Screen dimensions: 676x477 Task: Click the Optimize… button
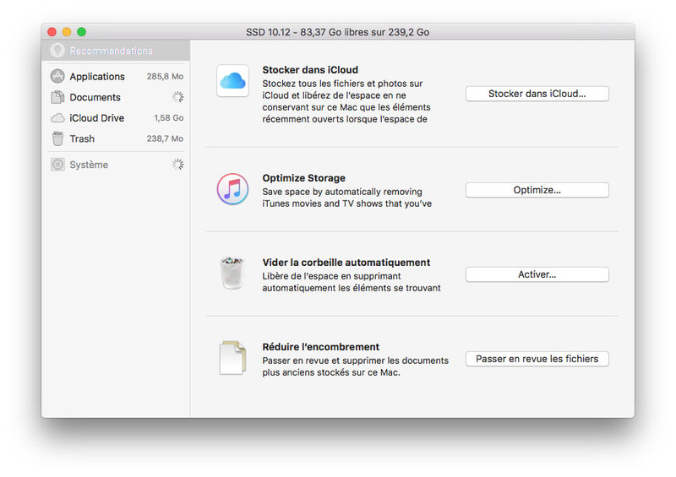click(537, 190)
